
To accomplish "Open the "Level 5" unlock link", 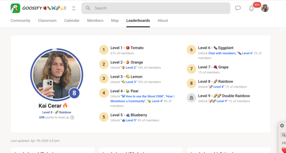I will pos(129,120).
